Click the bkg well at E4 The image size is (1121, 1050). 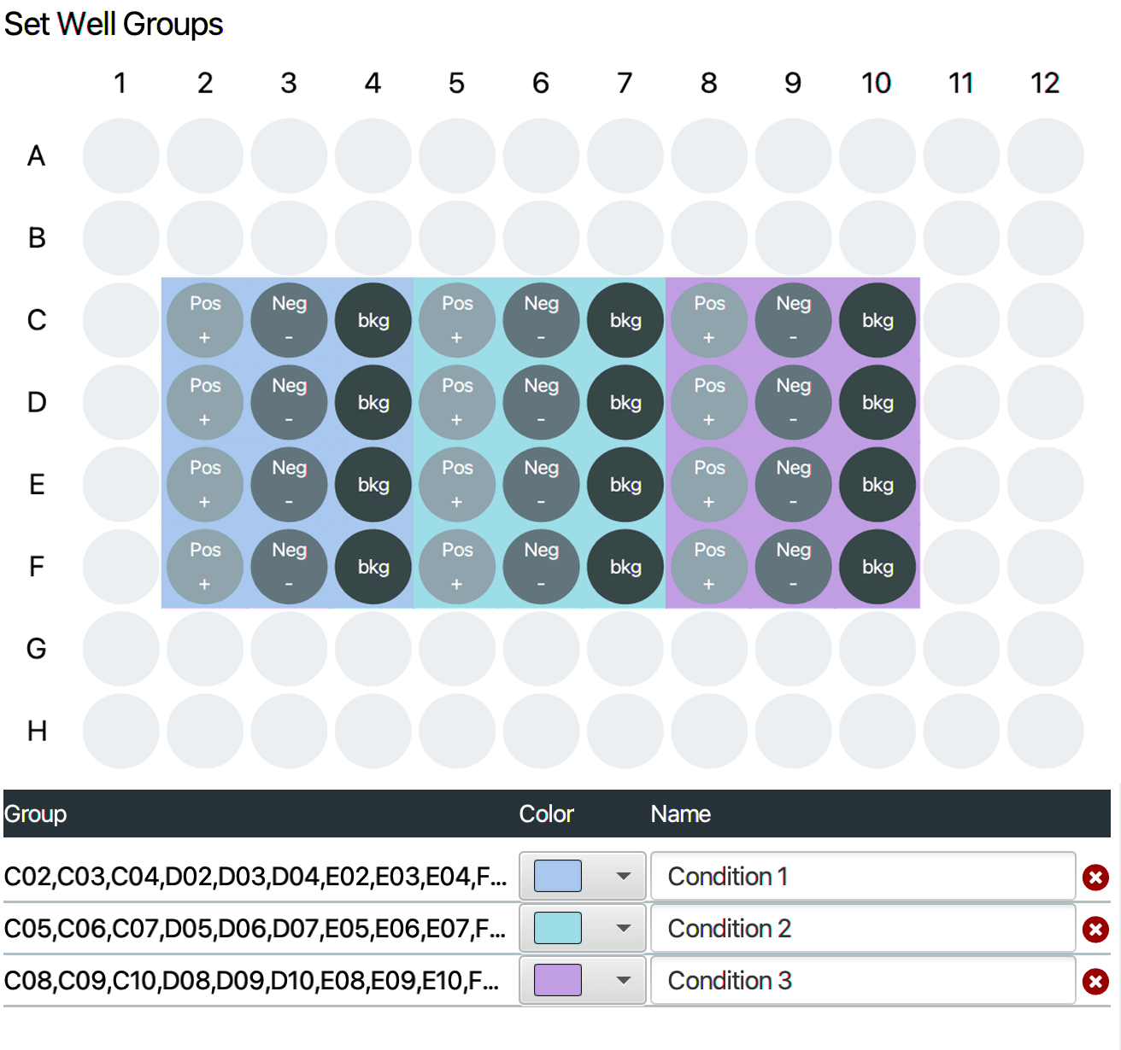pos(373,485)
